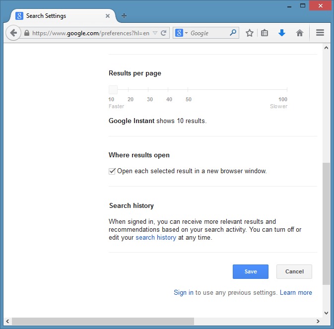The height and width of the screenshot is (329, 334).
Task: Open the Learn more link
Action: pyautogui.click(x=296, y=293)
